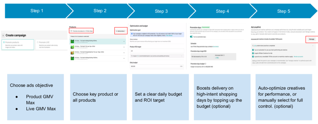Viewport: 318px width, 124px height.
Task: Click the Add product button
Action: (120, 31)
